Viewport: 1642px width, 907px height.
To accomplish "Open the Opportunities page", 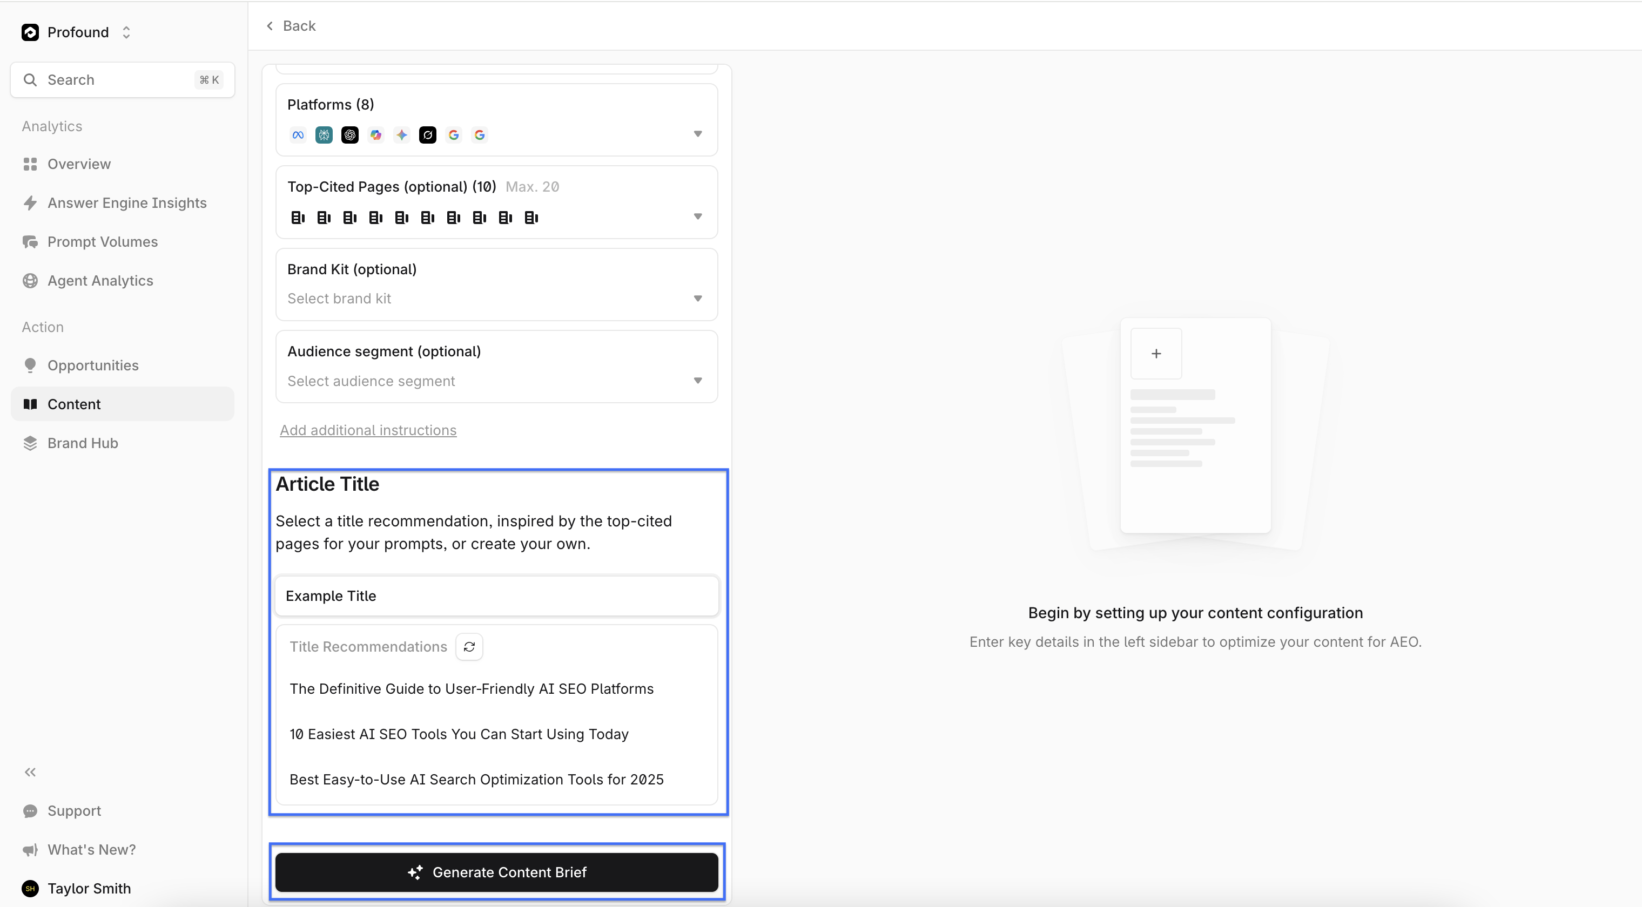I will 93,365.
